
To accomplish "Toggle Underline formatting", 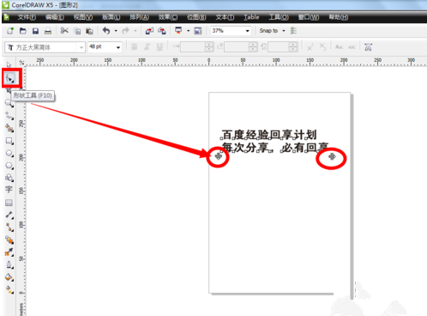I will [x=159, y=46].
